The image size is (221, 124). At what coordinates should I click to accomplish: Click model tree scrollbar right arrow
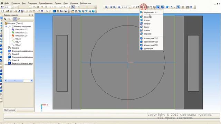31,80
